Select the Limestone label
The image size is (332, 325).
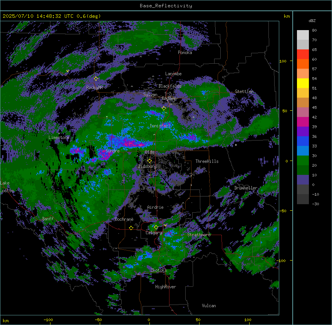(x=59, y=137)
